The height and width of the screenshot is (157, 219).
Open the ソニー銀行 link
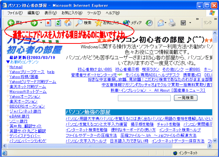pyautogui.click(x=19, y=121)
